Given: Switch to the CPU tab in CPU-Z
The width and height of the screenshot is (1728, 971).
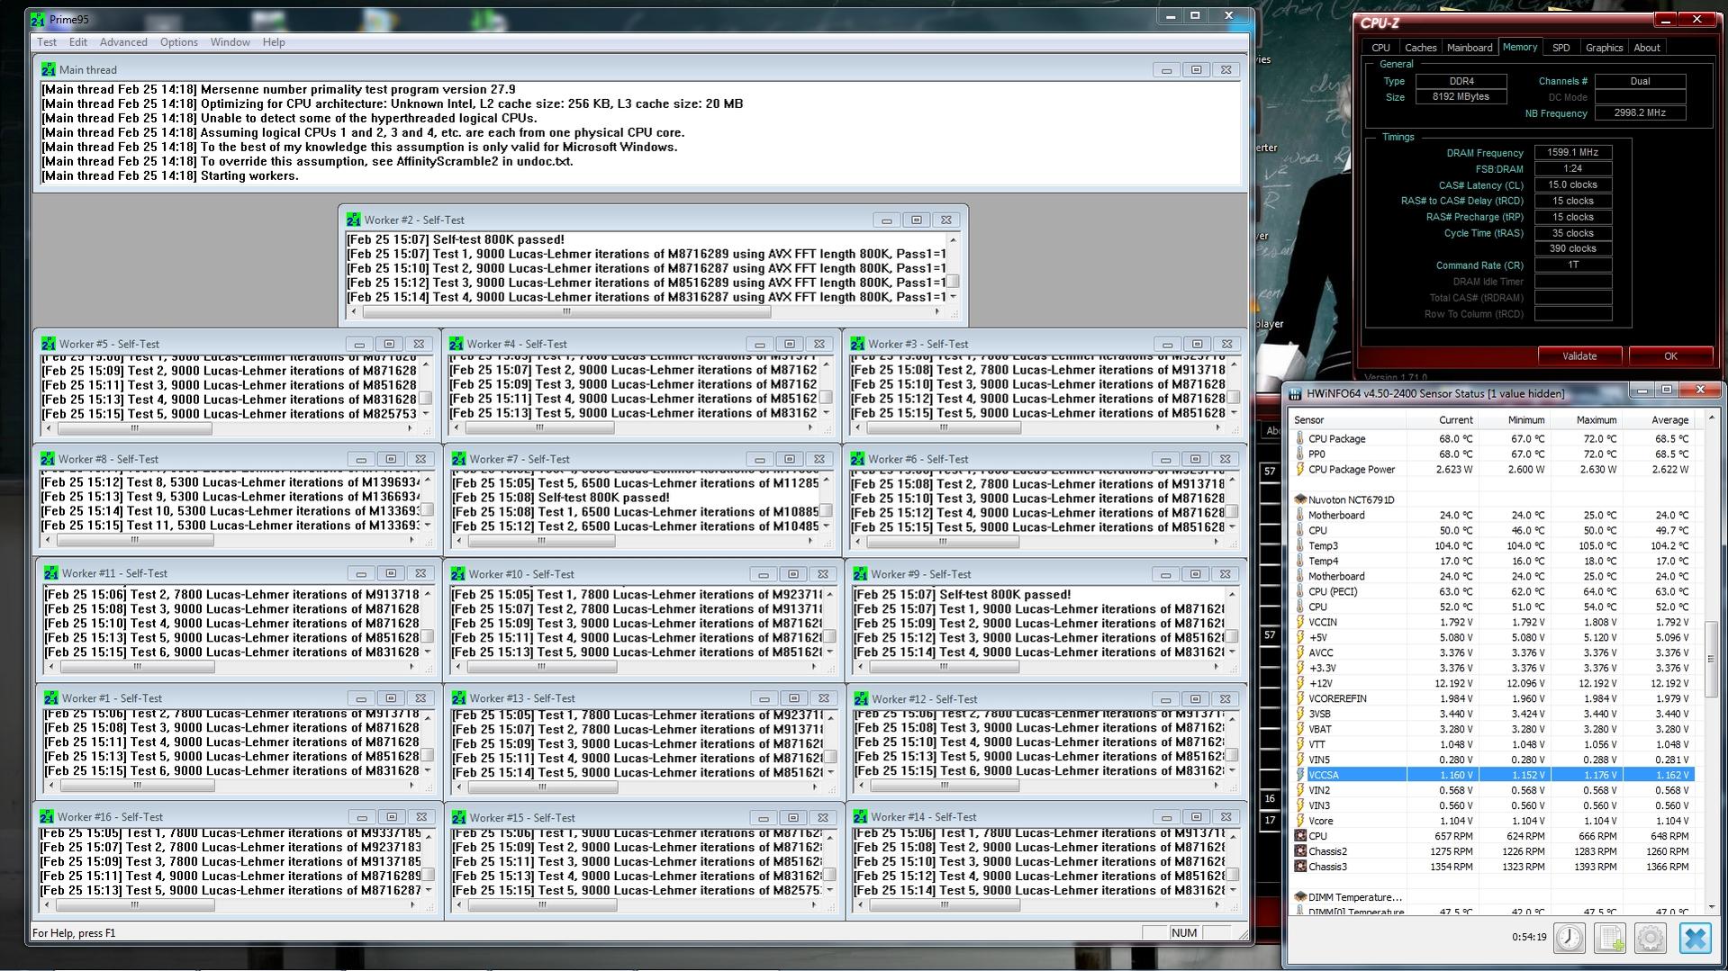Looking at the screenshot, I should (x=1380, y=48).
